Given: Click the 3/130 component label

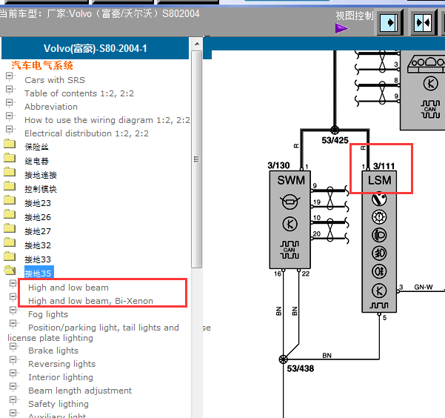Looking at the screenshot, I should [x=278, y=165].
